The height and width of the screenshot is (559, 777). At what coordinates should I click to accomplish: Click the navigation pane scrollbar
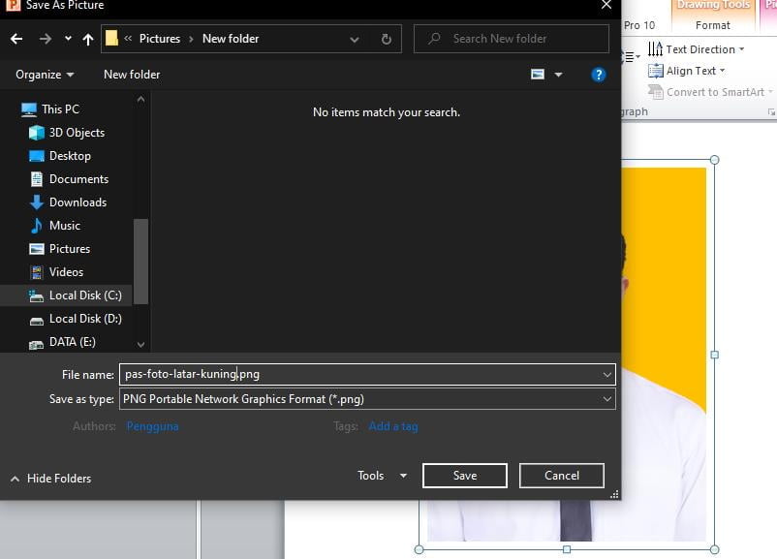coord(141,260)
